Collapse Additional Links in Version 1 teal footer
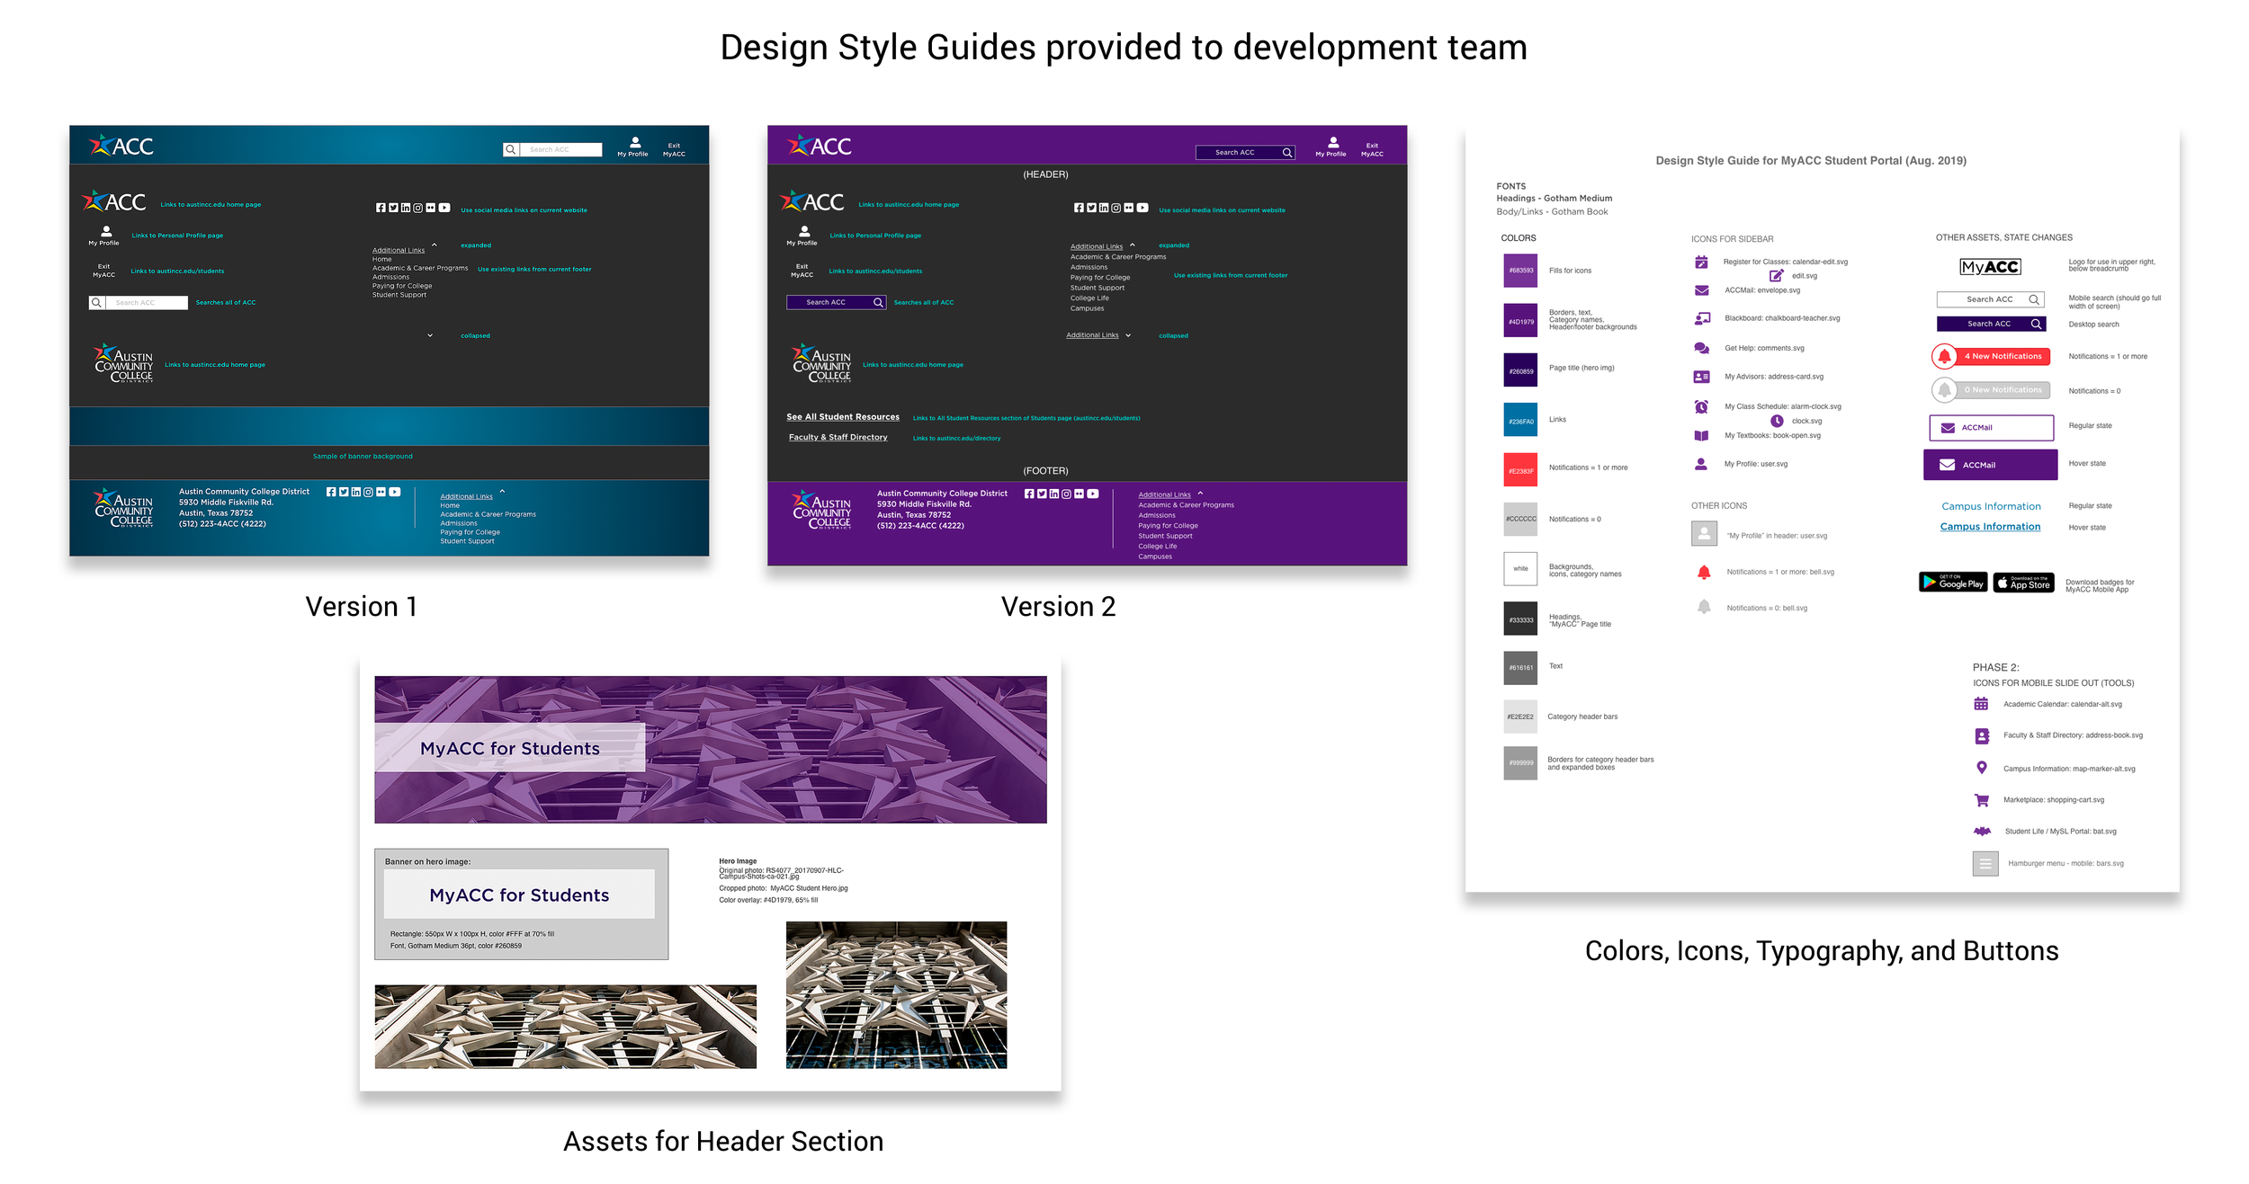Screen dimensions: 2249x1184 502,492
